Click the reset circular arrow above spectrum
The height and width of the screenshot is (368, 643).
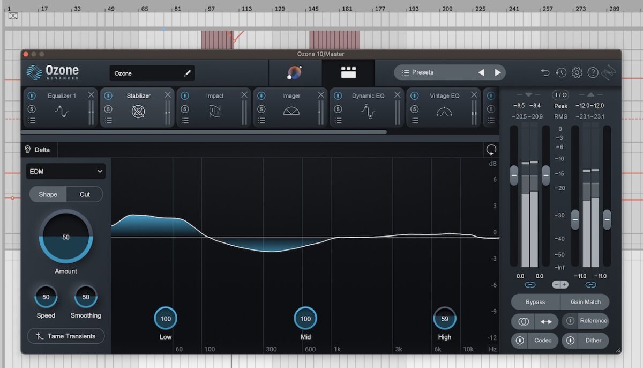coord(491,150)
